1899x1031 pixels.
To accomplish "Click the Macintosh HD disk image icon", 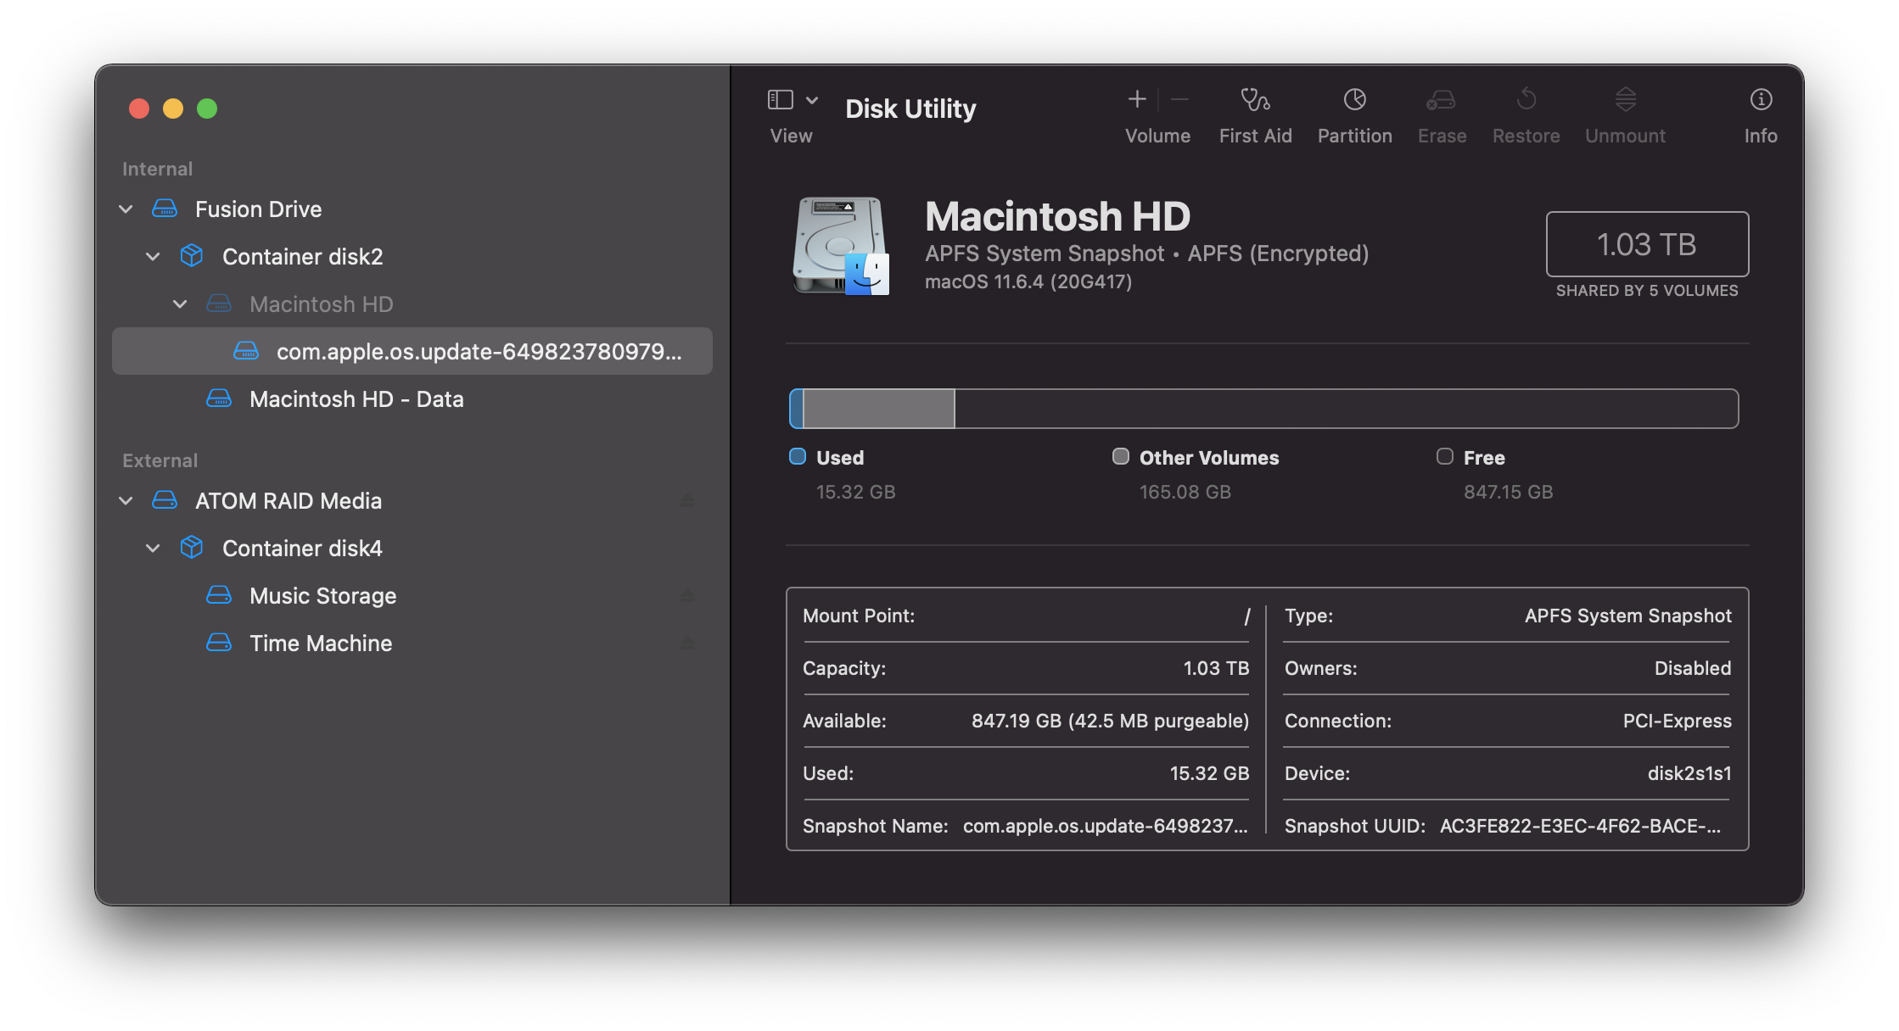I will 840,246.
